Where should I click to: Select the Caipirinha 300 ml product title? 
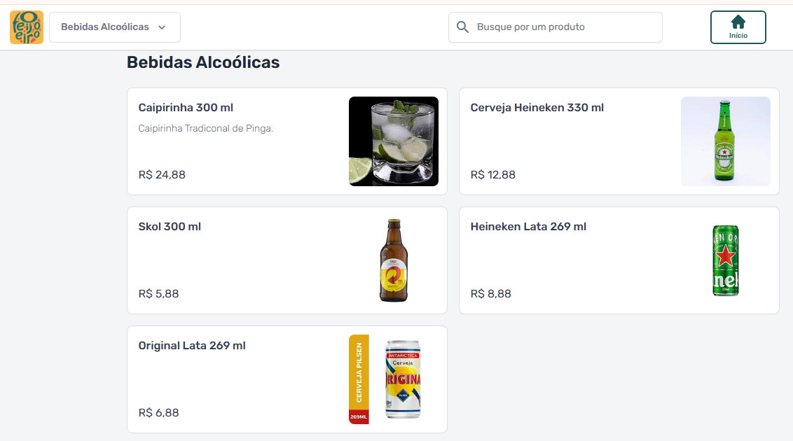point(186,108)
